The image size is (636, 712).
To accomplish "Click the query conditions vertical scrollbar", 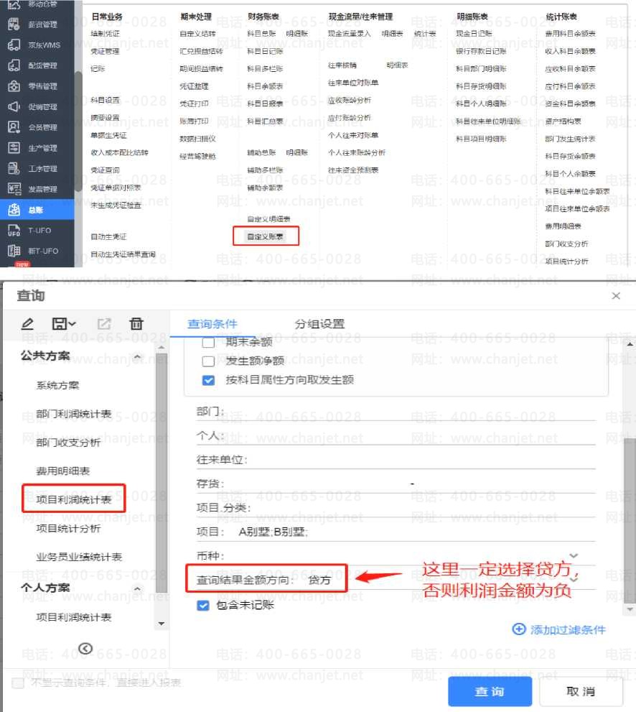I will click(629, 517).
